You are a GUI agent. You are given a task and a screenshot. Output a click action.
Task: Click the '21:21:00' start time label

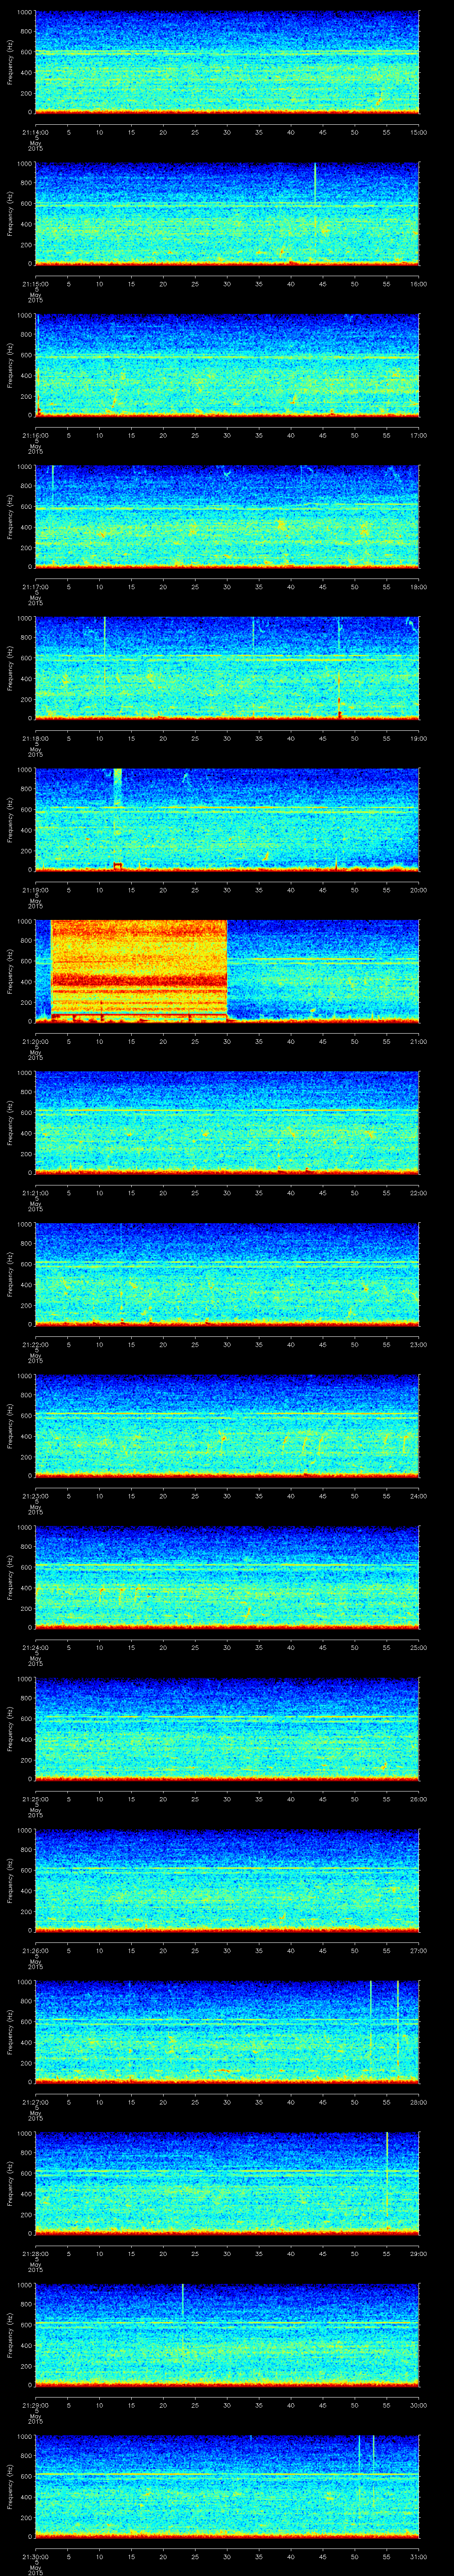tap(35, 1192)
